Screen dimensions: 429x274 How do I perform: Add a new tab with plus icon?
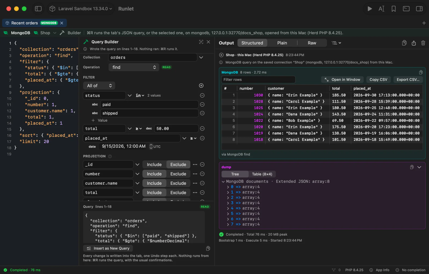(x=424, y=23)
